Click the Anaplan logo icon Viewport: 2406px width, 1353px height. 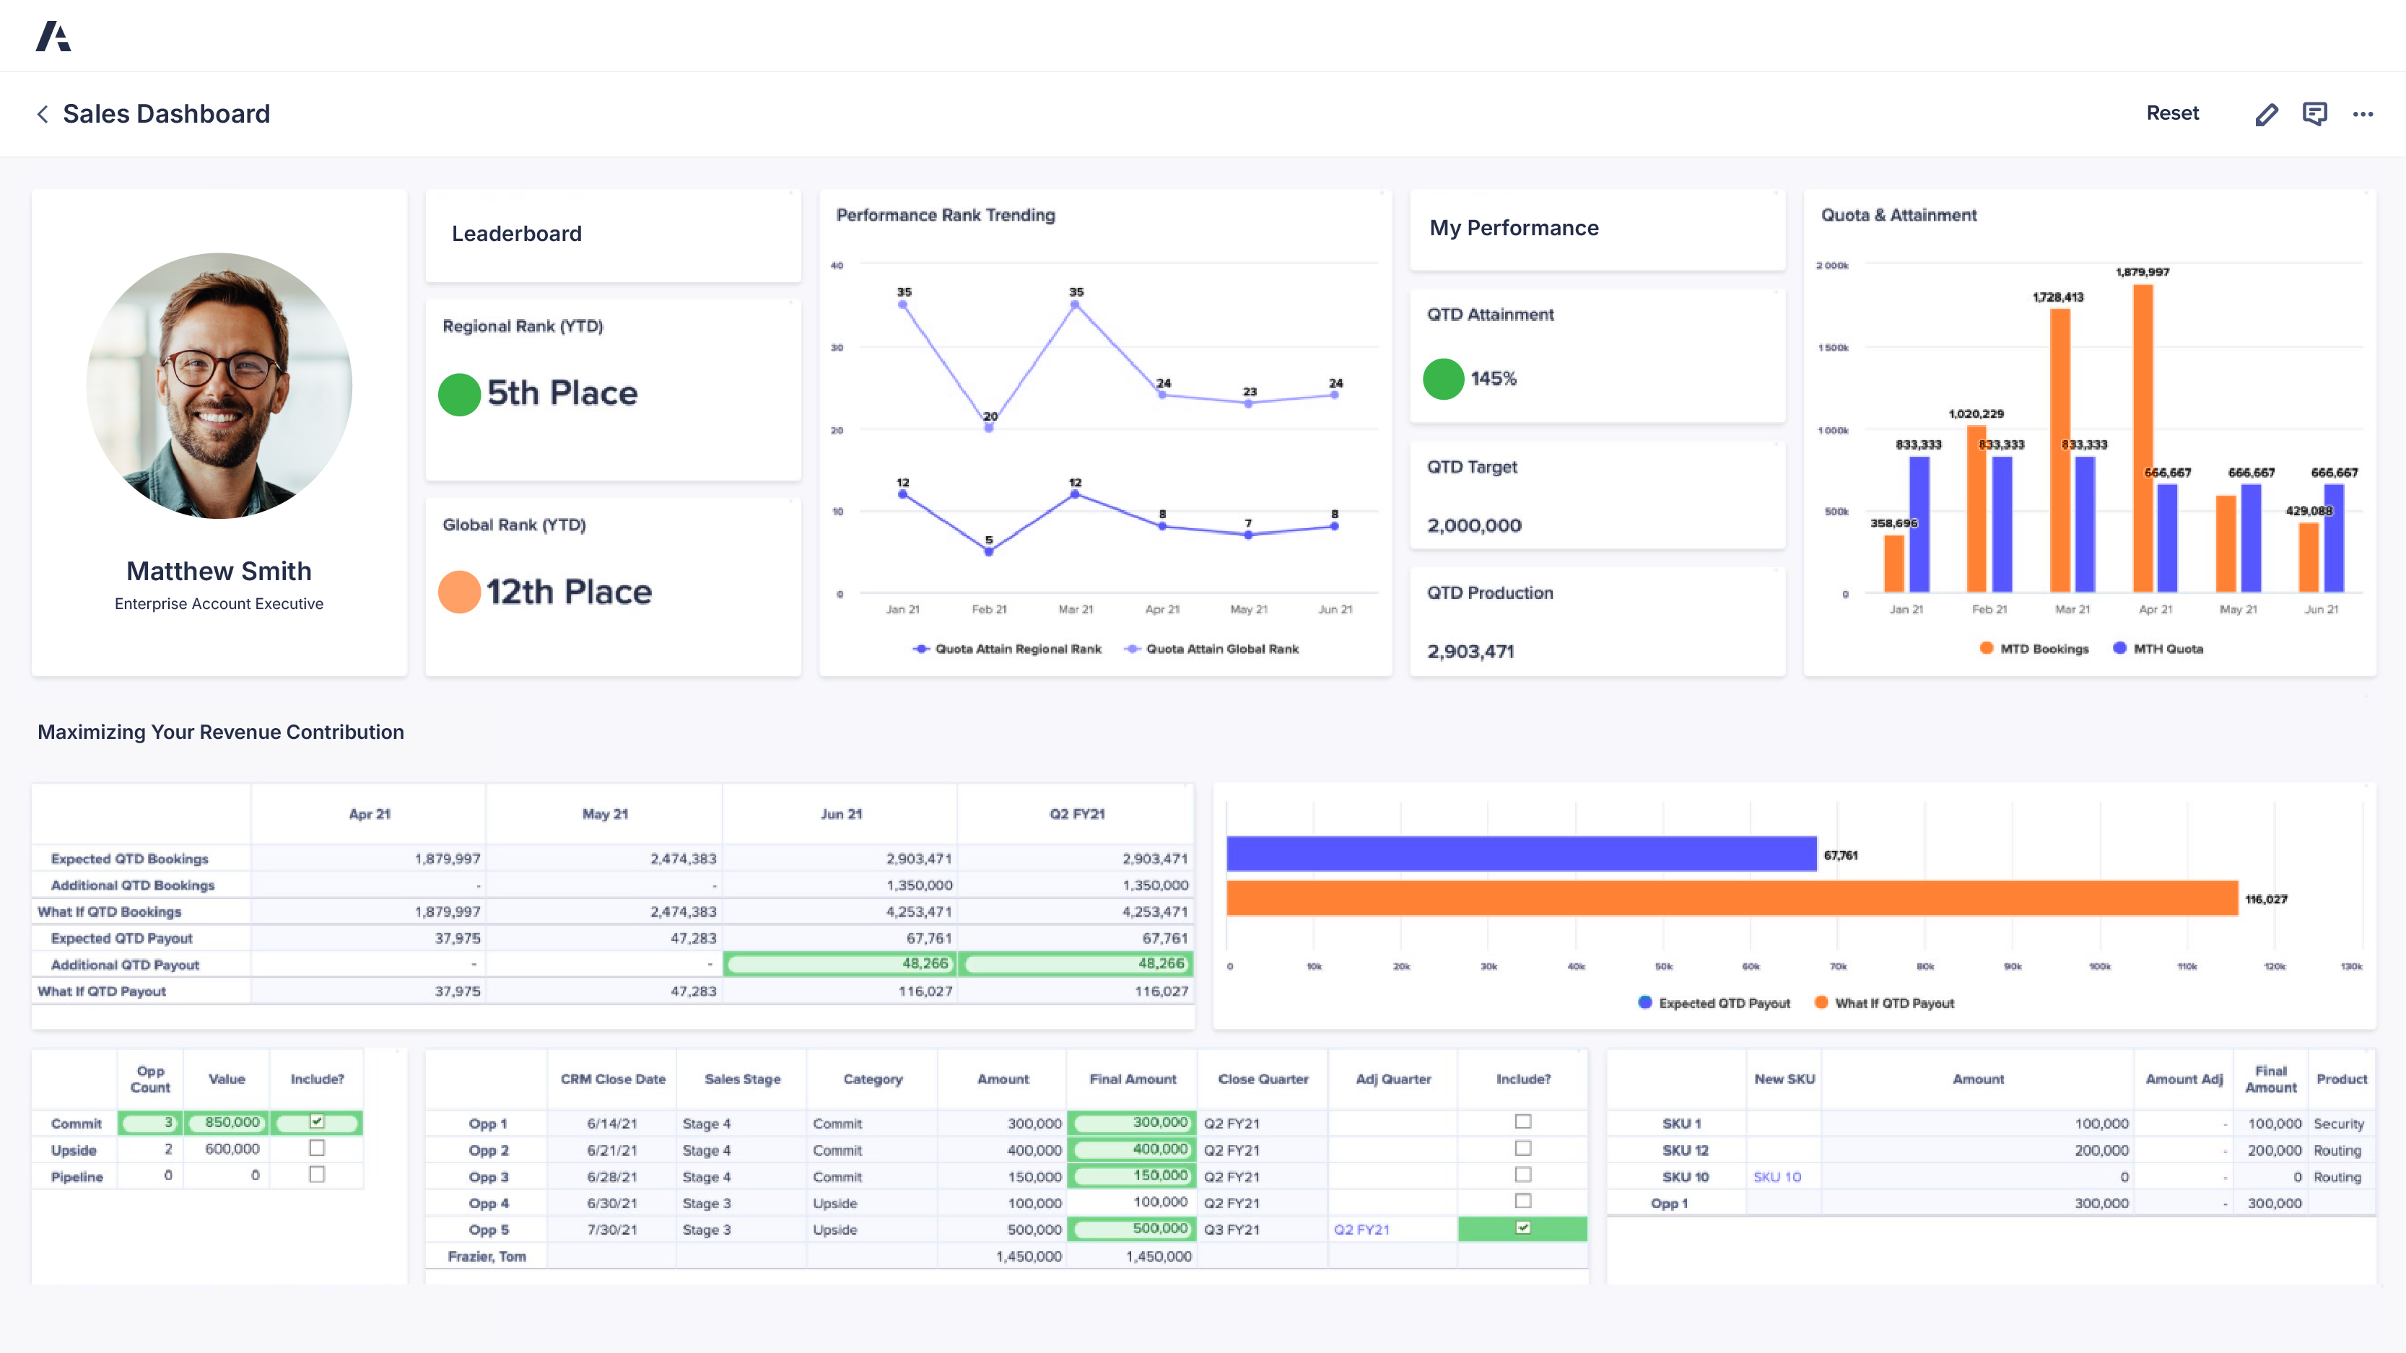[x=53, y=36]
